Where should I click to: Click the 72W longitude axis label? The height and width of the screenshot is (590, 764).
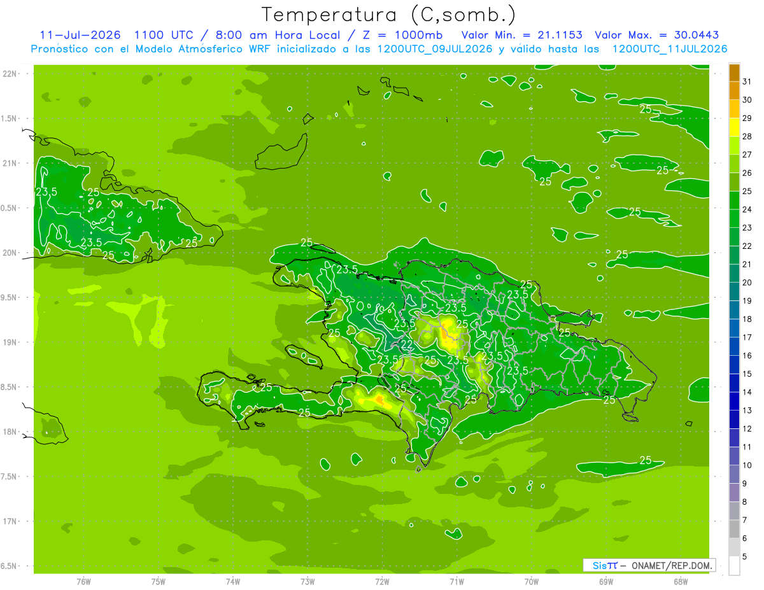[x=382, y=582]
